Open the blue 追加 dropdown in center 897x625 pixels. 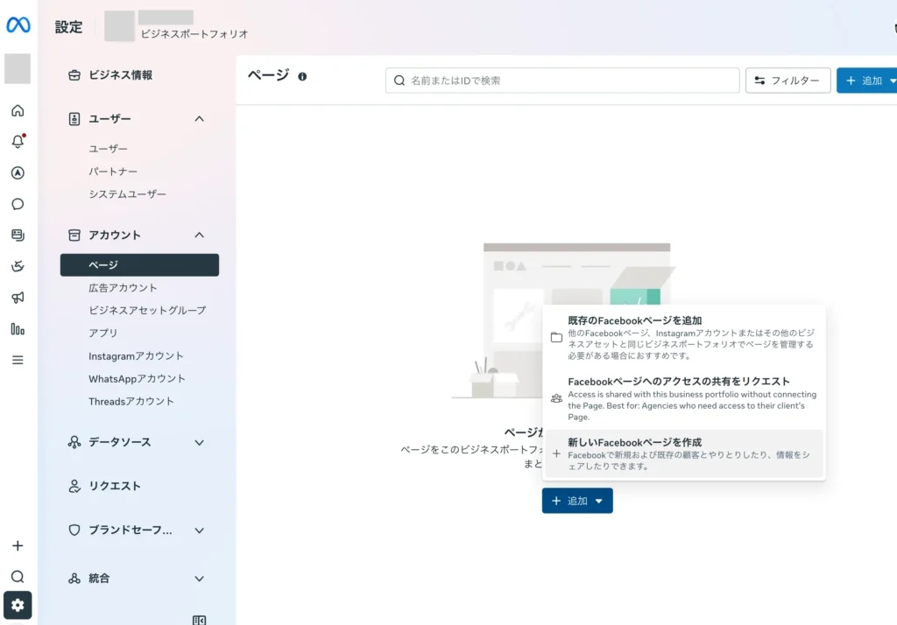point(577,501)
